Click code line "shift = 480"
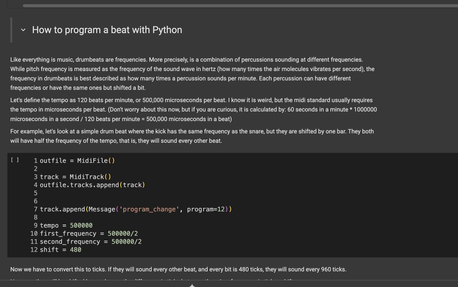 point(60,250)
